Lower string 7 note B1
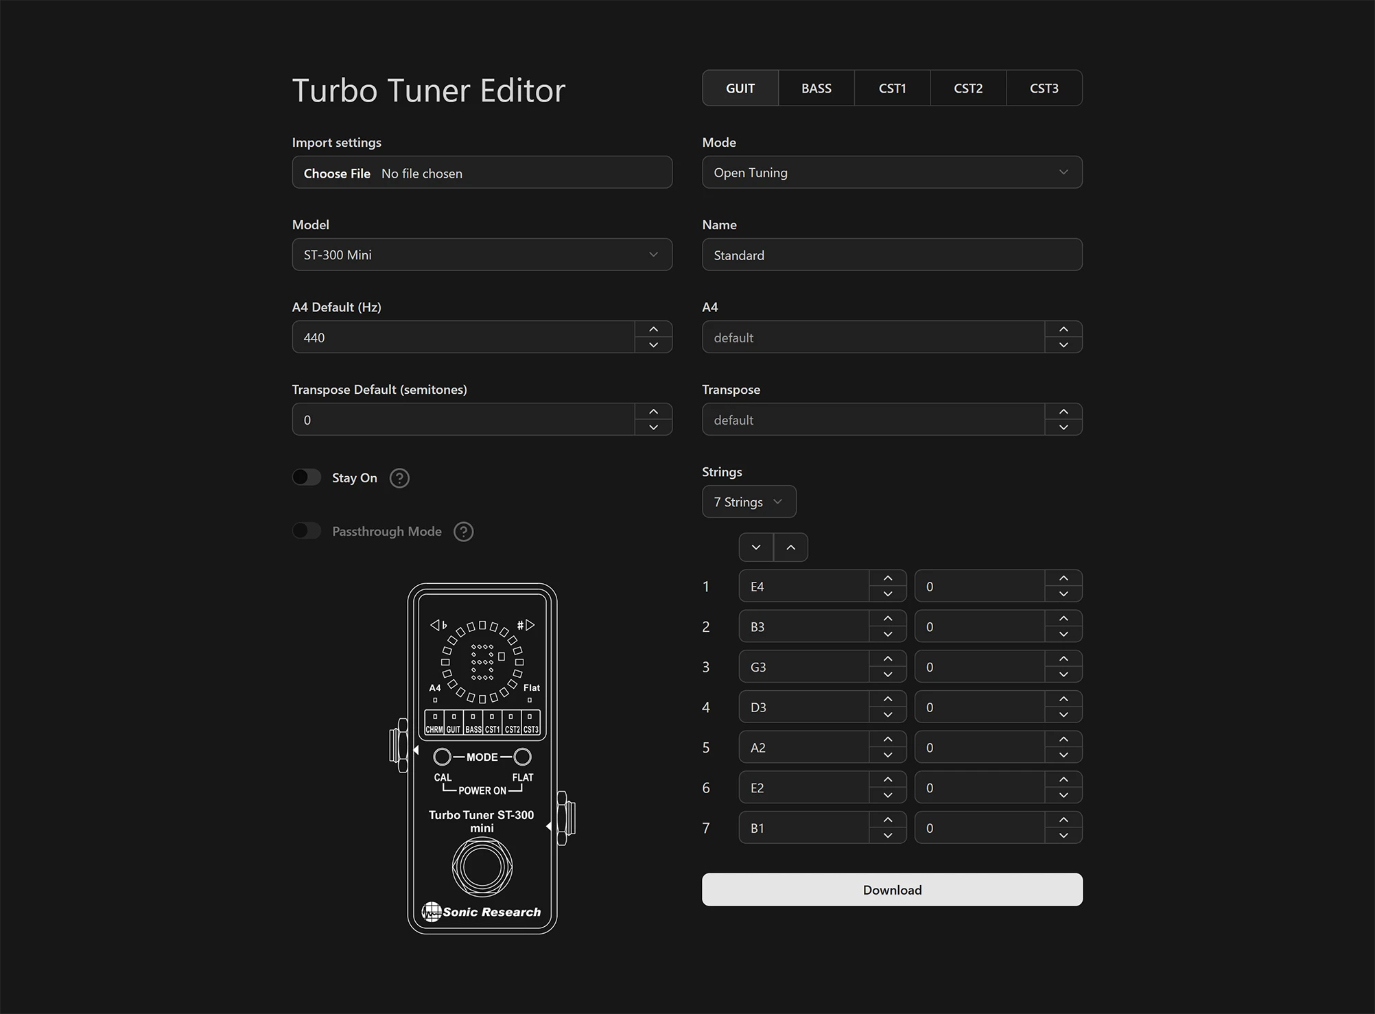Viewport: 1375px width, 1014px height. [888, 836]
